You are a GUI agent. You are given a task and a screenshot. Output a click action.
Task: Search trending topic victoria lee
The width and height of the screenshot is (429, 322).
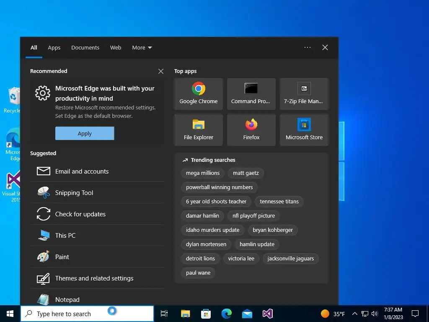pyautogui.click(x=241, y=258)
